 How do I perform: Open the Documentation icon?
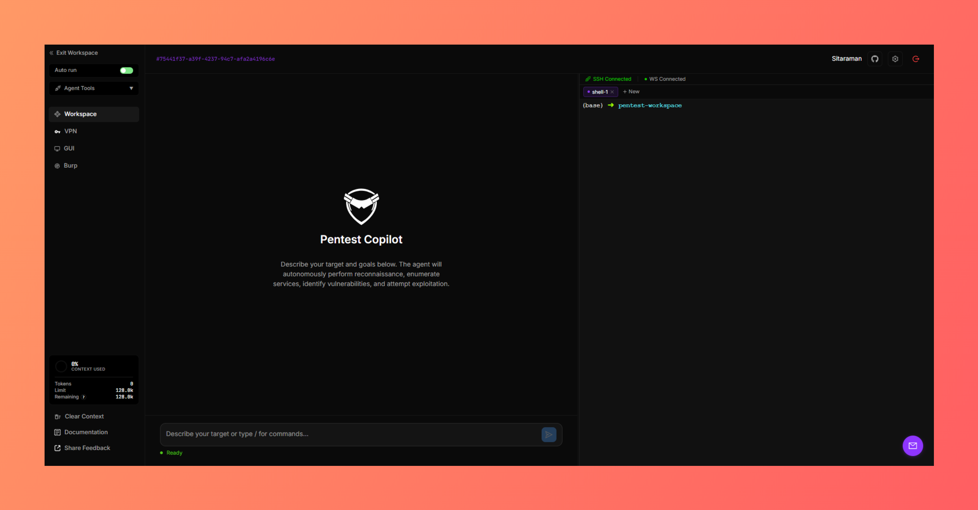(x=57, y=432)
